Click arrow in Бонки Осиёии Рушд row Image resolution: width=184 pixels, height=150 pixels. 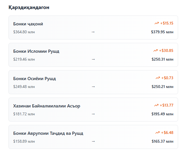coord(93,87)
